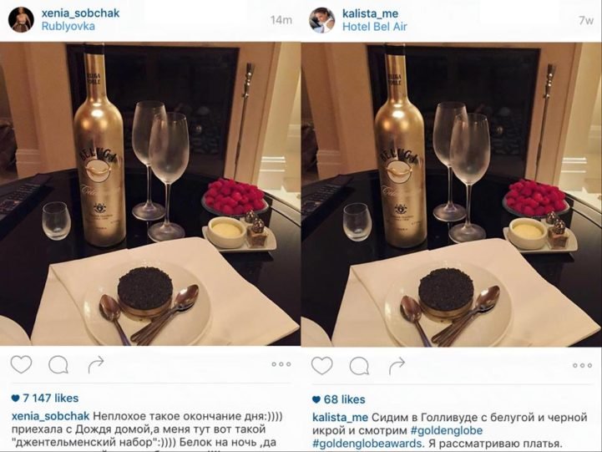Share kalista_me's post with arrow icon
Screen dimensions: 602x452
coord(397,366)
